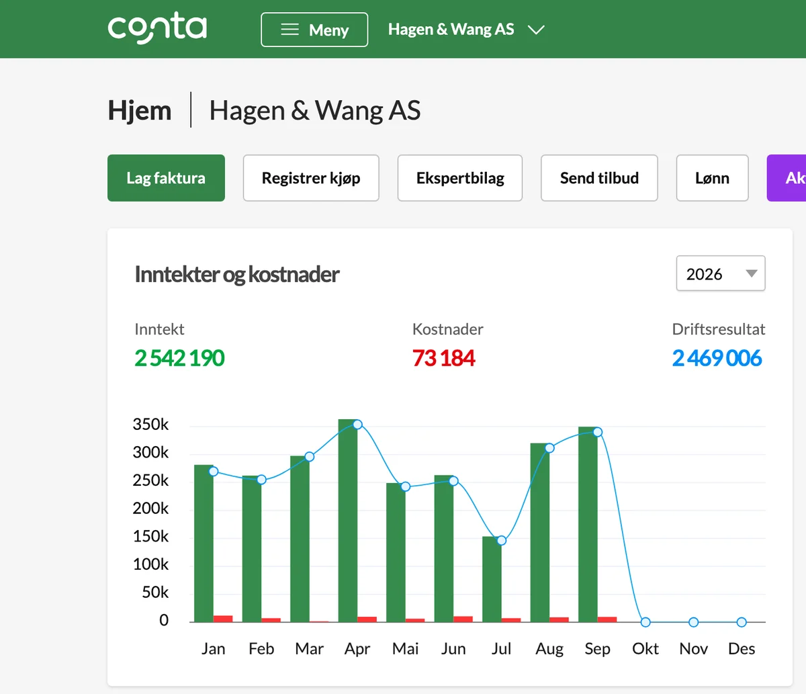Screen dimensions: 806x694
Task: Click the green April income bar
Action: (x=348, y=521)
